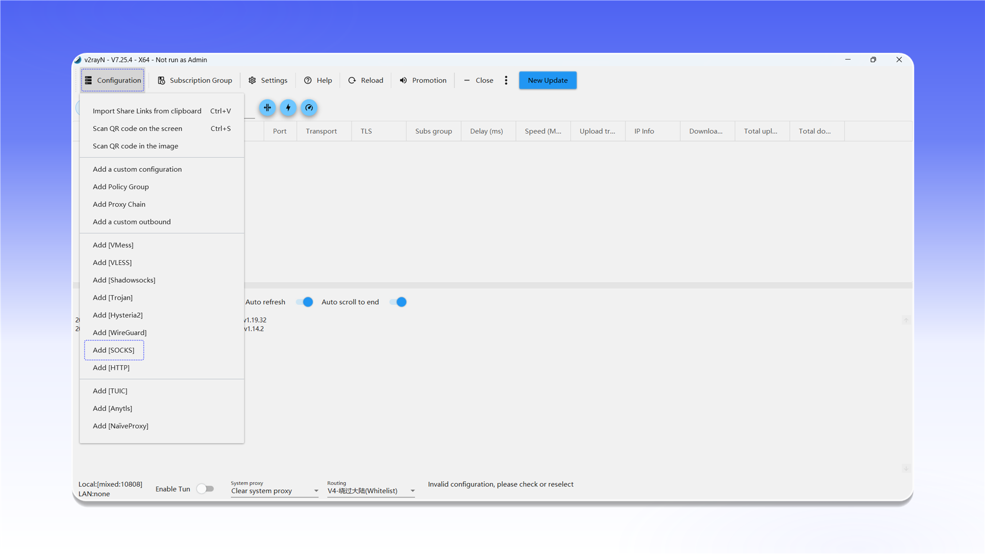
Task: Click the New Update button
Action: pyautogui.click(x=547, y=81)
